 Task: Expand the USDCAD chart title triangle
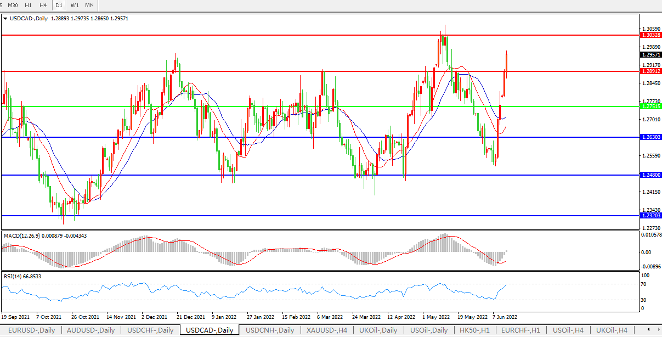pos(5,18)
